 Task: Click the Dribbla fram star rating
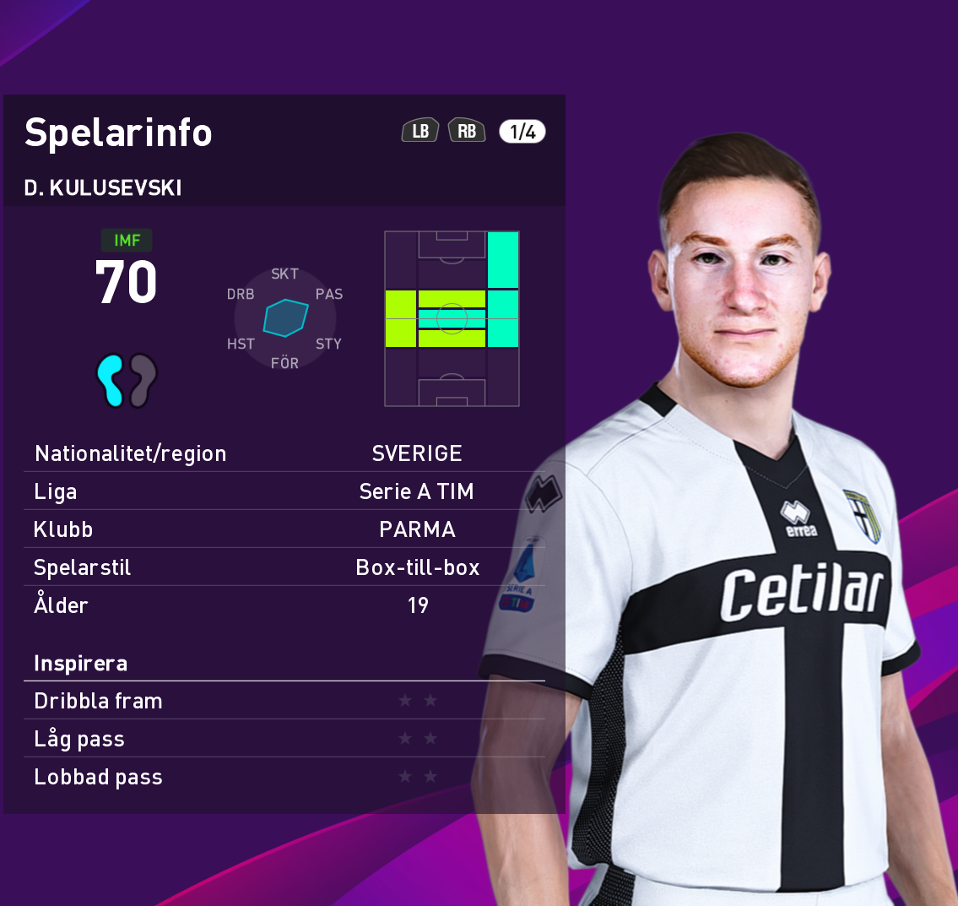click(x=418, y=701)
